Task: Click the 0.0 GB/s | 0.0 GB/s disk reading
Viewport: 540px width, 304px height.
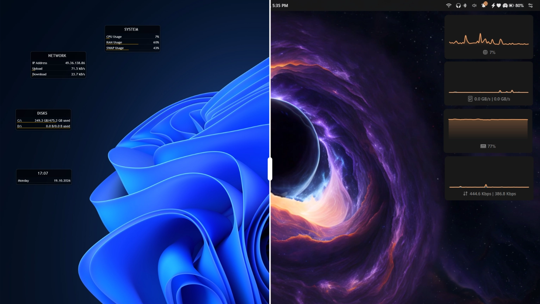Action: pos(492,99)
